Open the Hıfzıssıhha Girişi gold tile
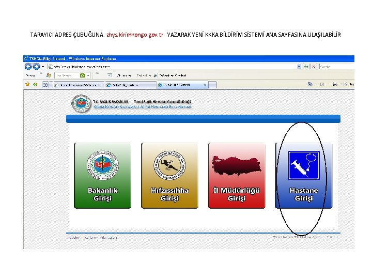This screenshot has height=279, width=372. pyautogui.click(x=169, y=176)
